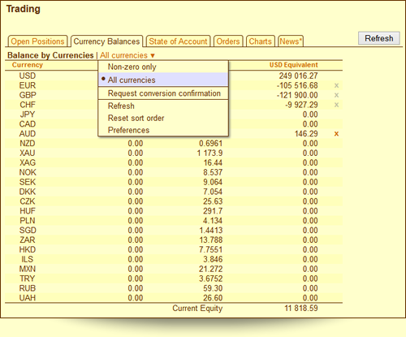The width and height of the screenshot is (406, 337).
Task: Switch to the Open Positions tab
Action: 37,41
